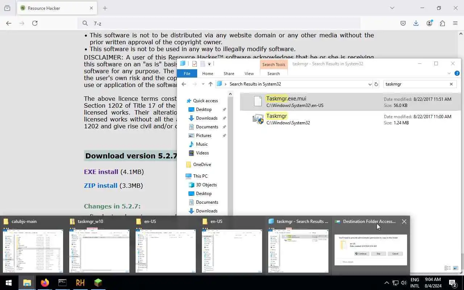Expand the Explorer ribbon chevron
The image size is (464, 290).
pos(449,74)
